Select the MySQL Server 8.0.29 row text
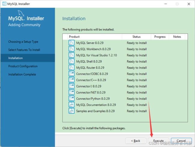The height and width of the screenshot is (147, 195). tap(90, 43)
